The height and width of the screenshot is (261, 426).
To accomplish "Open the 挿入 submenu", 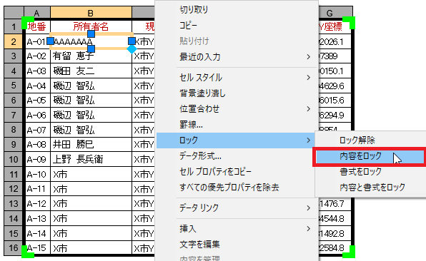I will click(x=237, y=229).
